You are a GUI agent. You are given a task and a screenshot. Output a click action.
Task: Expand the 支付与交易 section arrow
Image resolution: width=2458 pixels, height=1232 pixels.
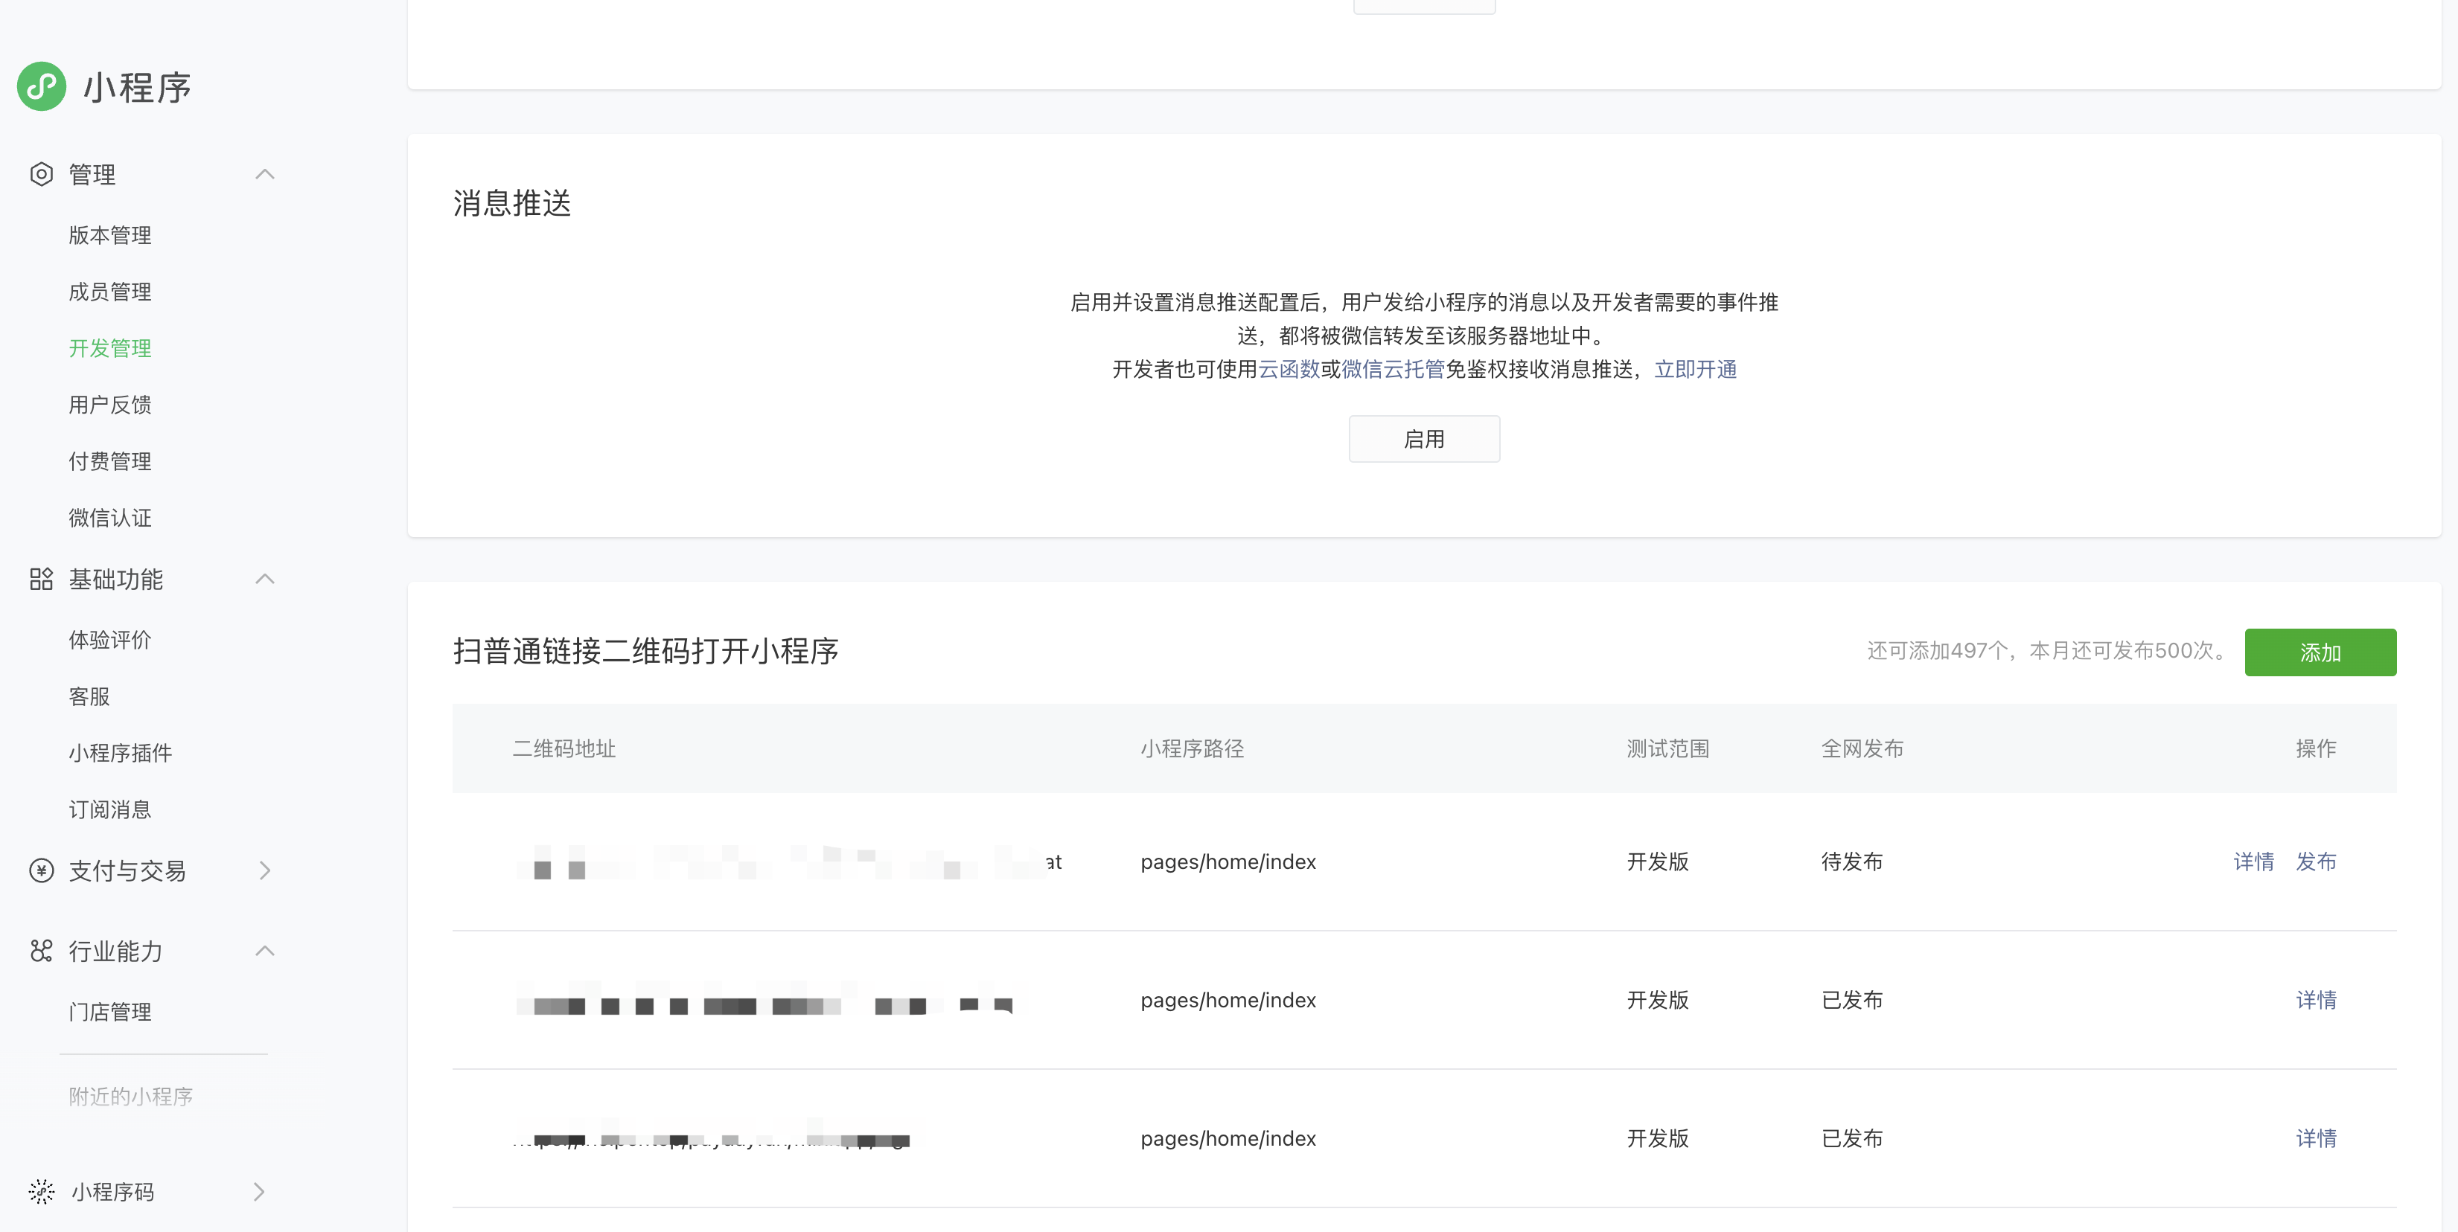point(265,870)
